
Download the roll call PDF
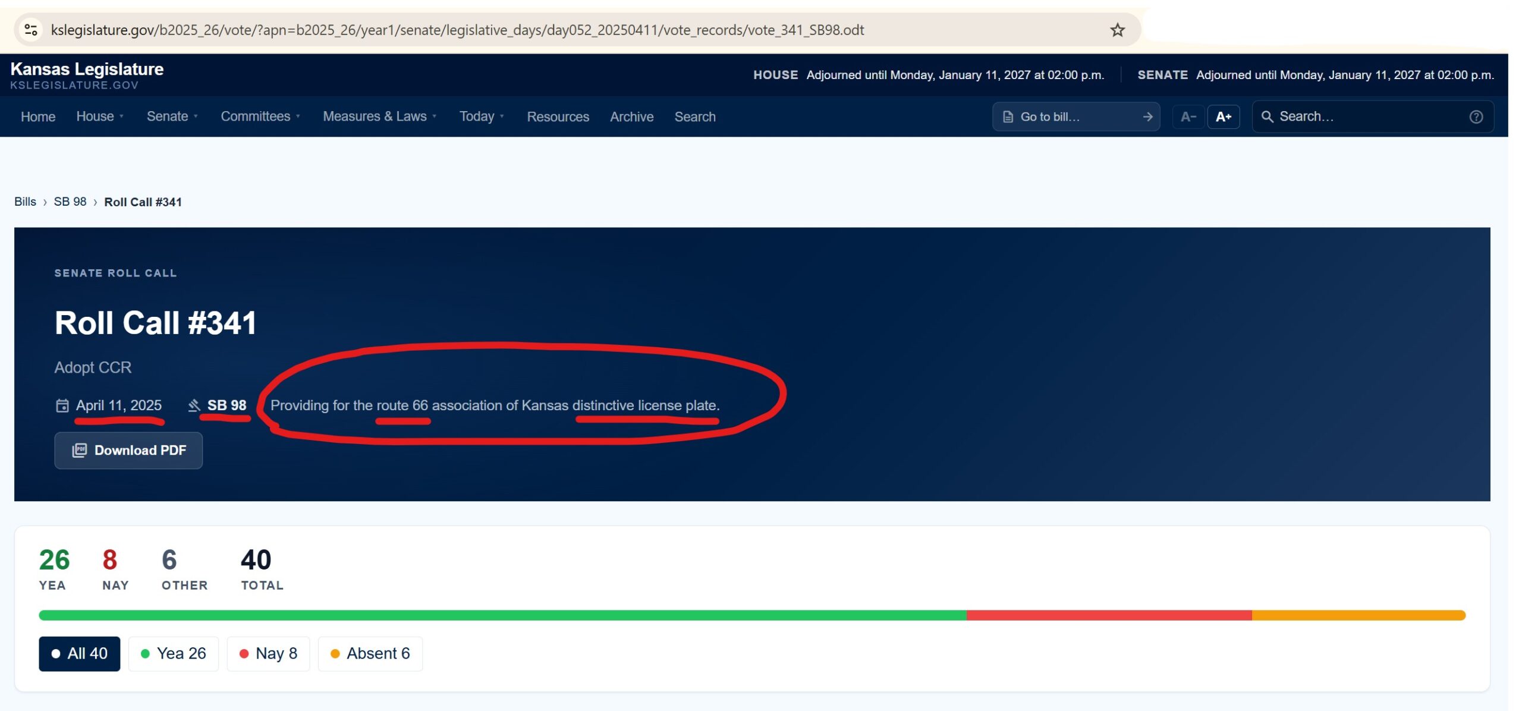pos(128,451)
